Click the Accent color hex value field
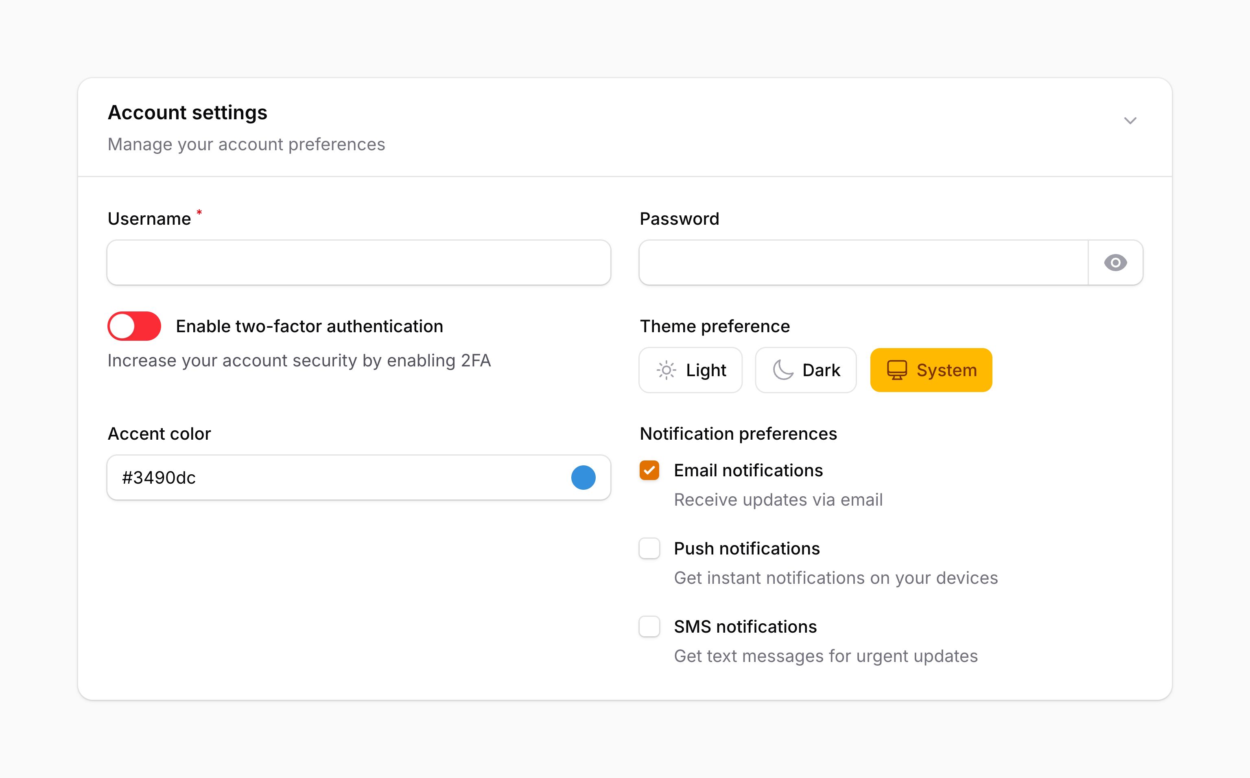1250x778 pixels. point(308,478)
